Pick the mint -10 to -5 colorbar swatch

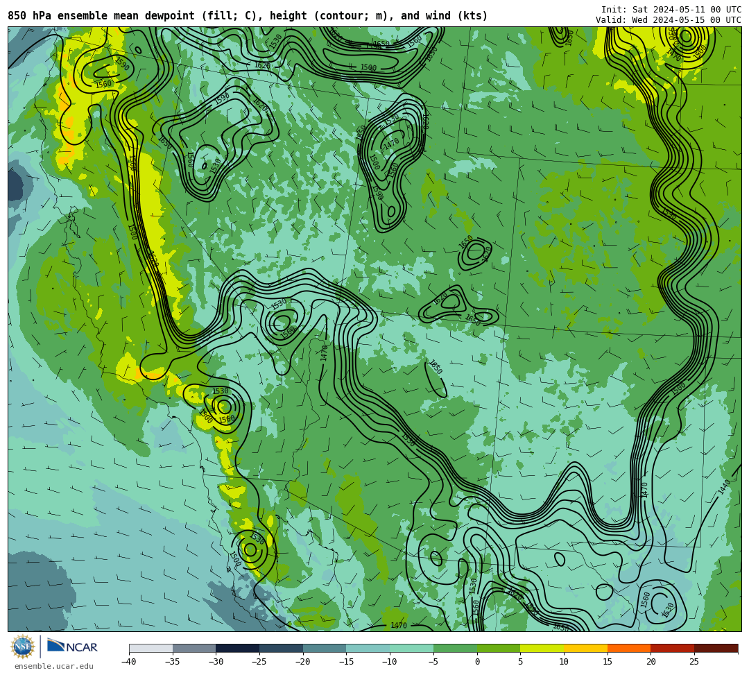coord(411,648)
